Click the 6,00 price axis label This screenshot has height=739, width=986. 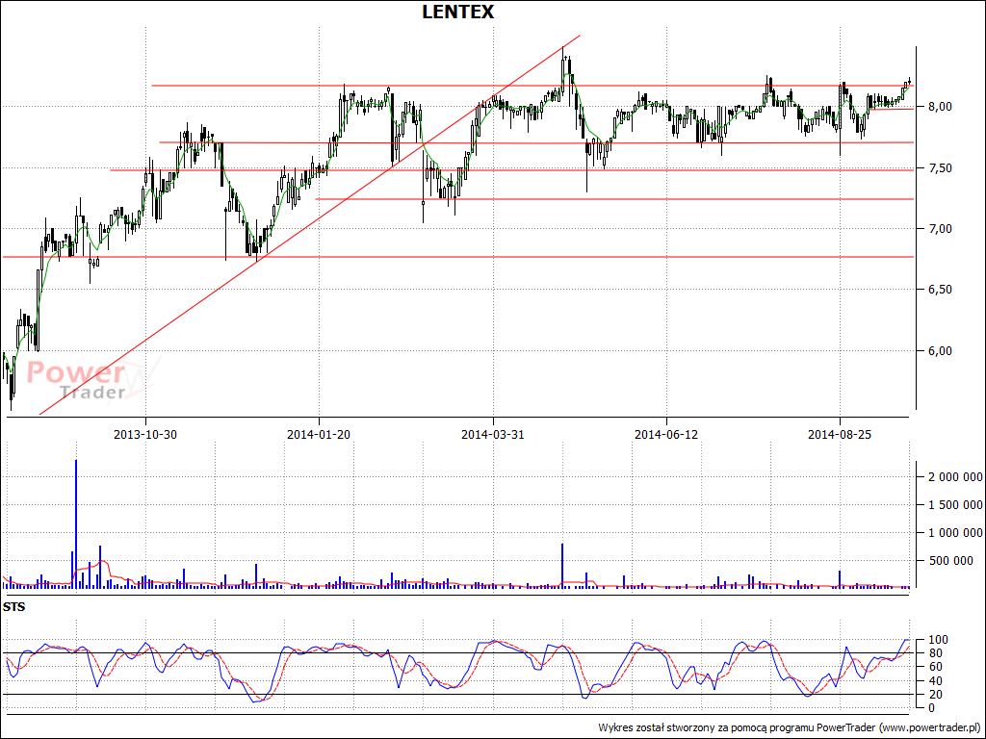click(x=938, y=350)
